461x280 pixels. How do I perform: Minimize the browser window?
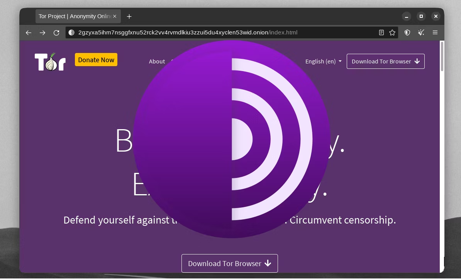(x=407, y=17)
